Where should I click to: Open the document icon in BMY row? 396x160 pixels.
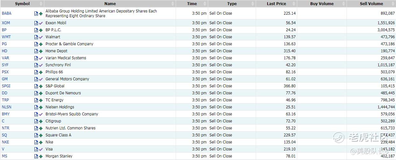click(x=36, y=114)
